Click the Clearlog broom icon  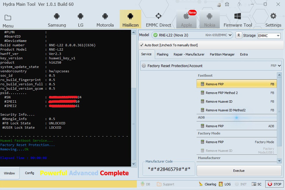point(201,184)
